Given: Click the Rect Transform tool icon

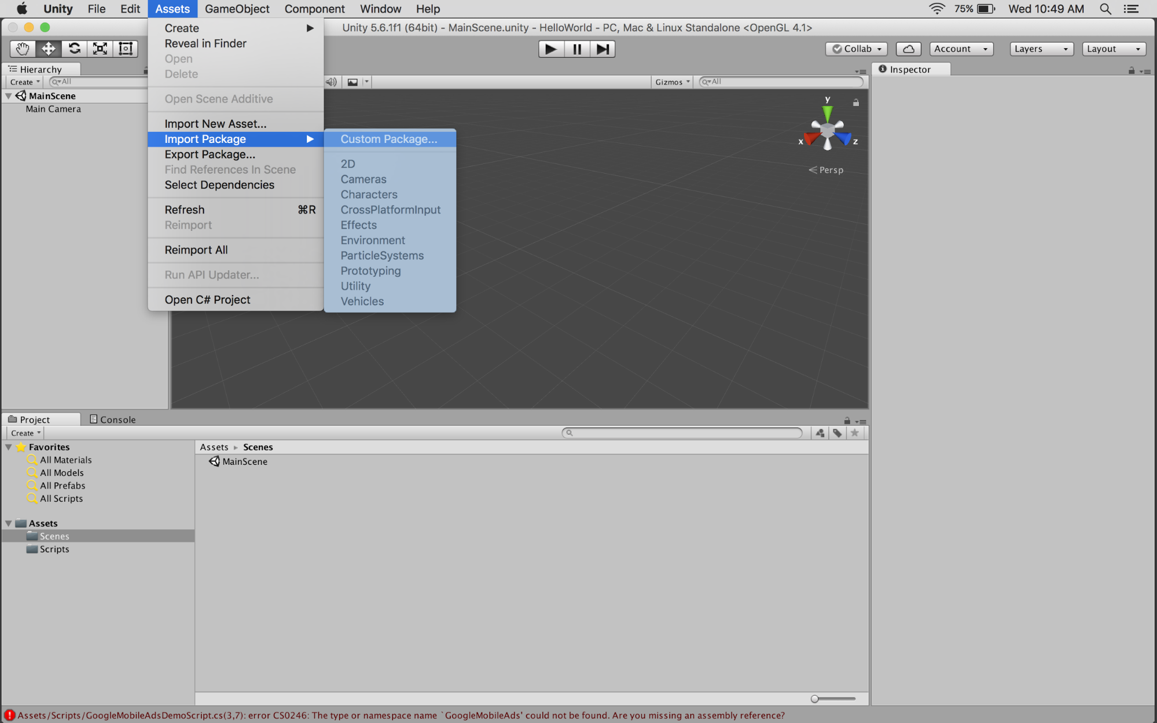Looking at the screenshot, I should pos(125,48).
